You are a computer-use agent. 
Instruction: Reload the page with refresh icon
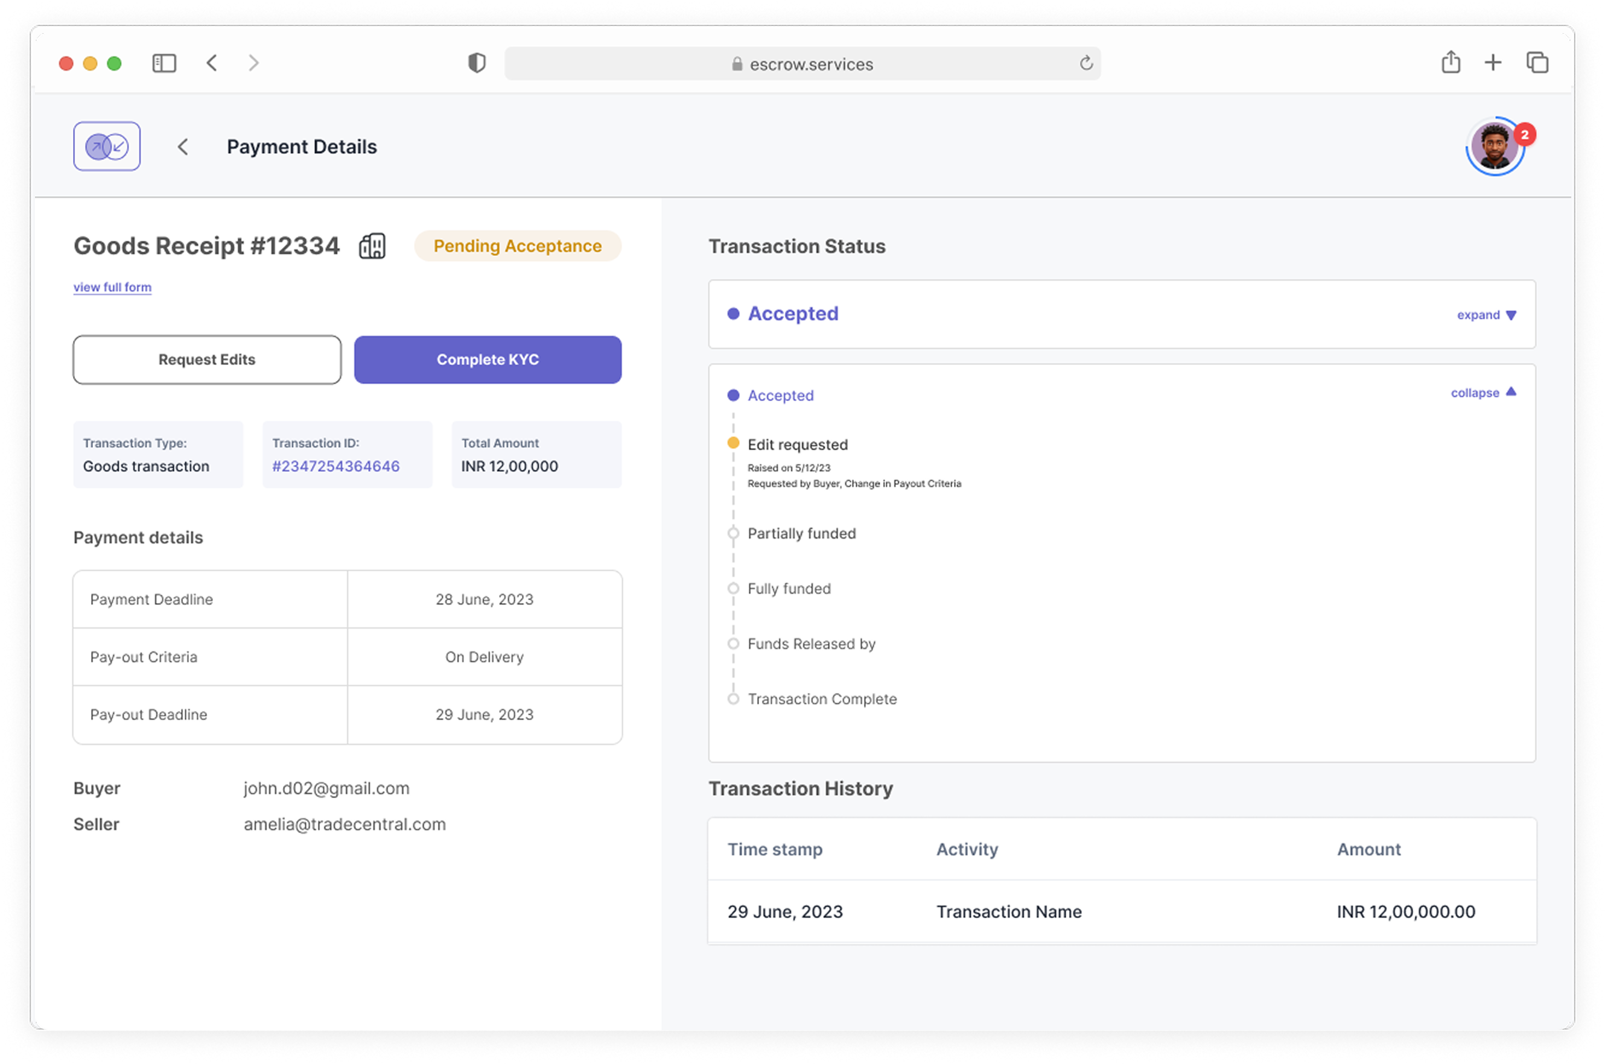[1086, 63]
